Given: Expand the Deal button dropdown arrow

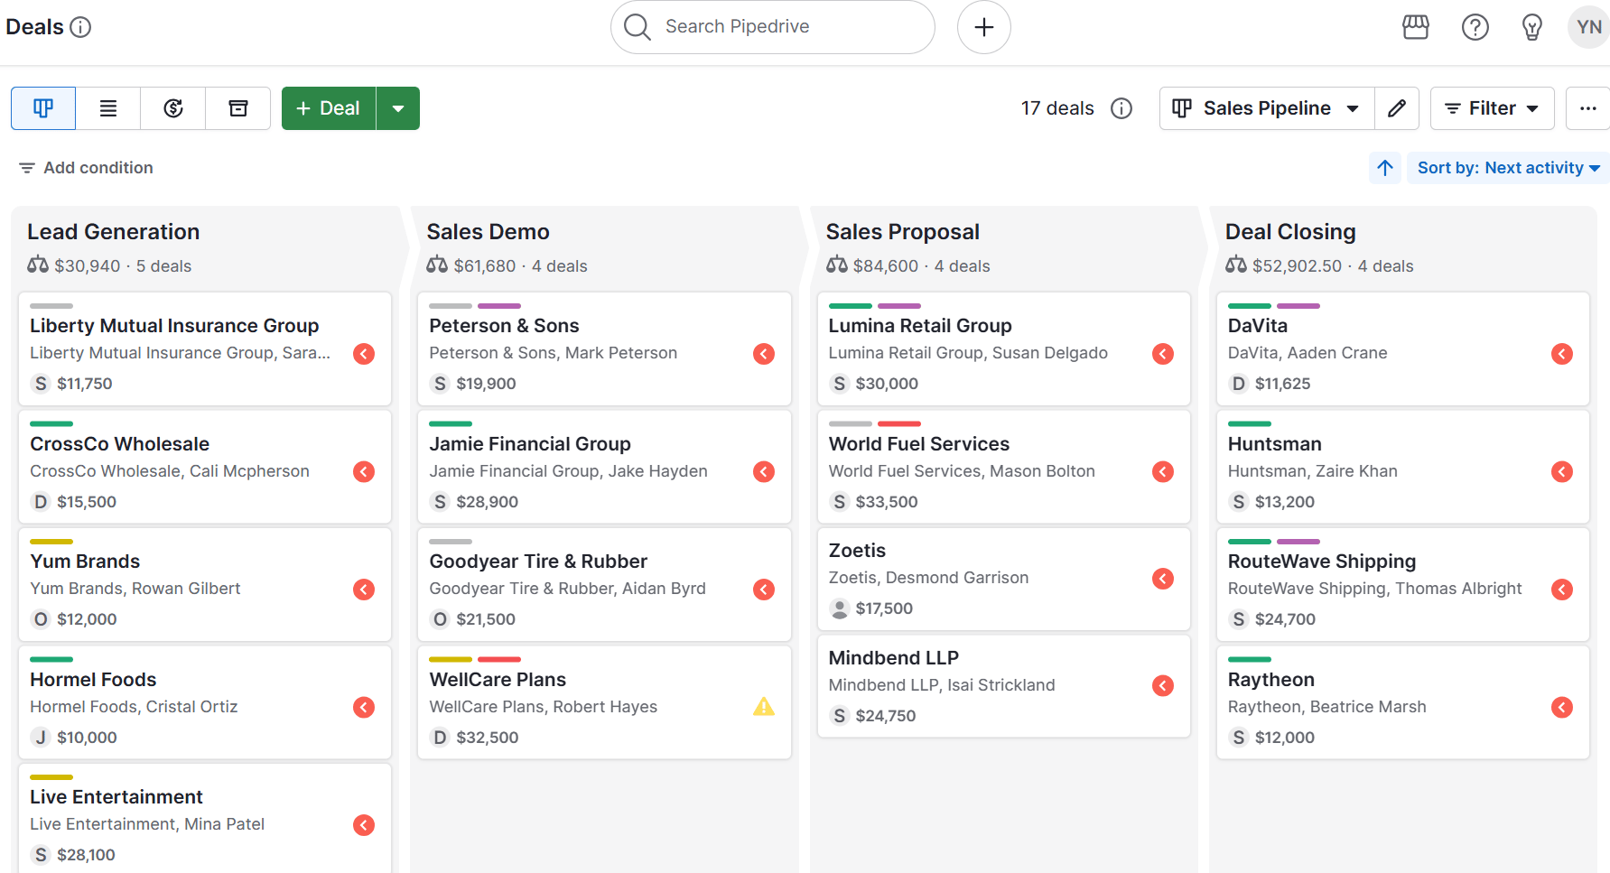Looking at the screenshot, I should click(398, 108).
